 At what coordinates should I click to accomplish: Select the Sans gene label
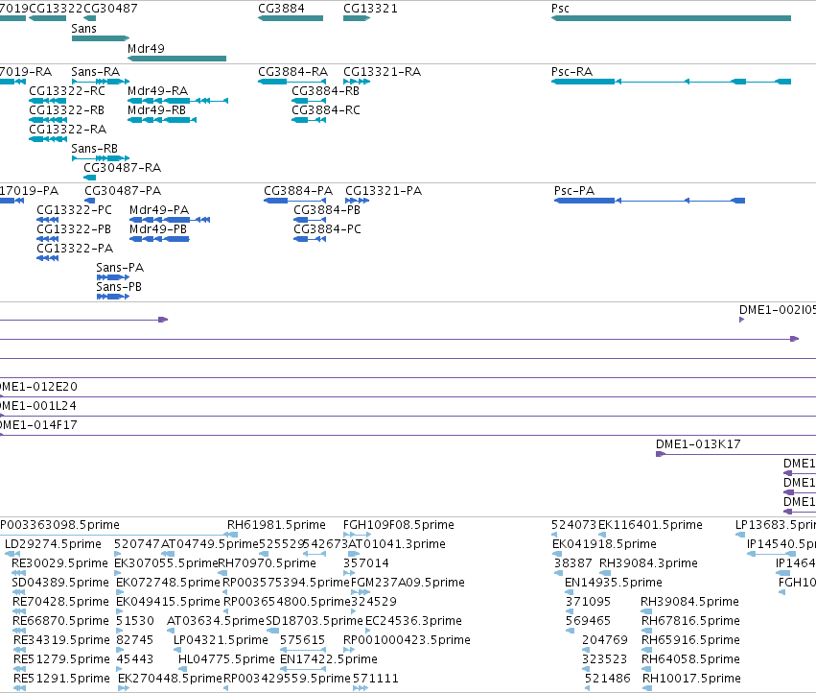(83, 29)
